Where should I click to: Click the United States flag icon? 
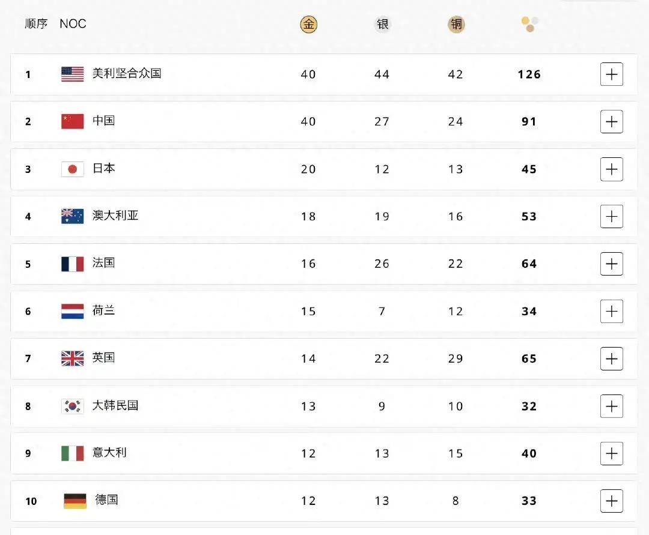pos(73,74)
